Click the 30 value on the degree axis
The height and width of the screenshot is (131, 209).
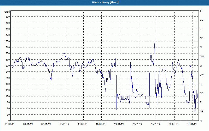point(8,114)
